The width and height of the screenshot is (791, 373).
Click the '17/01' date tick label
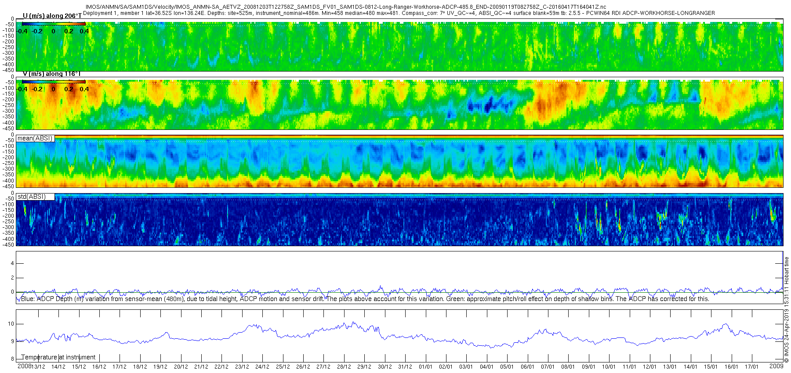coord(752,367)
